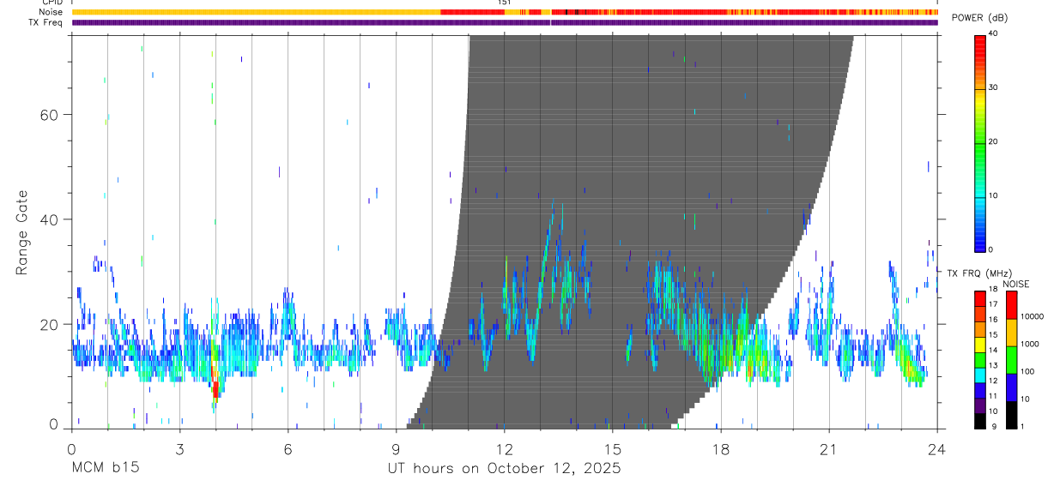Click UT hour tick label 12
The width and height of the screenshot is (1054, 486).
coord(504,448)
